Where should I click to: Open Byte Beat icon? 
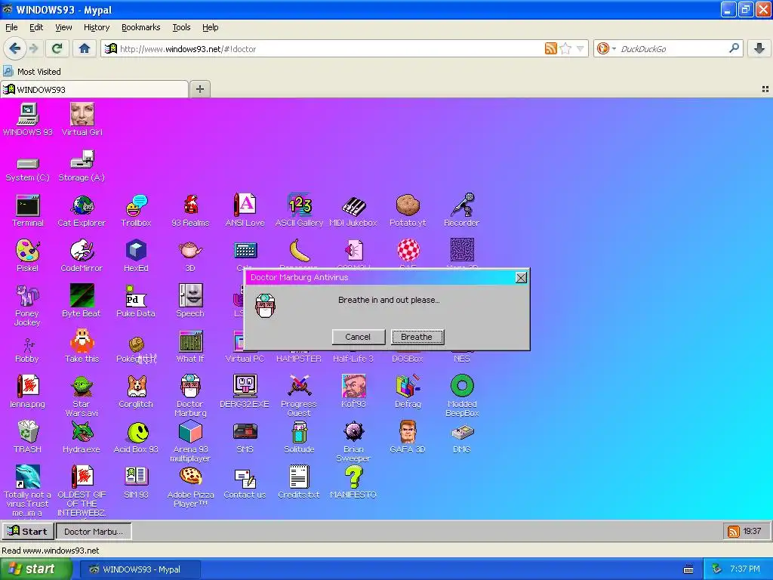click(x=82, y=301)
